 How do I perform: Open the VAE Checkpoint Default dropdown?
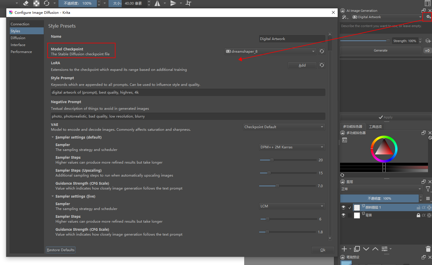coord(284,127)
